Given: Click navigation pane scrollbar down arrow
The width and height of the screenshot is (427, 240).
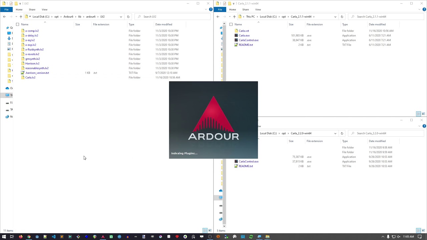Looking at the screenshot, I should tap(224, 226).
